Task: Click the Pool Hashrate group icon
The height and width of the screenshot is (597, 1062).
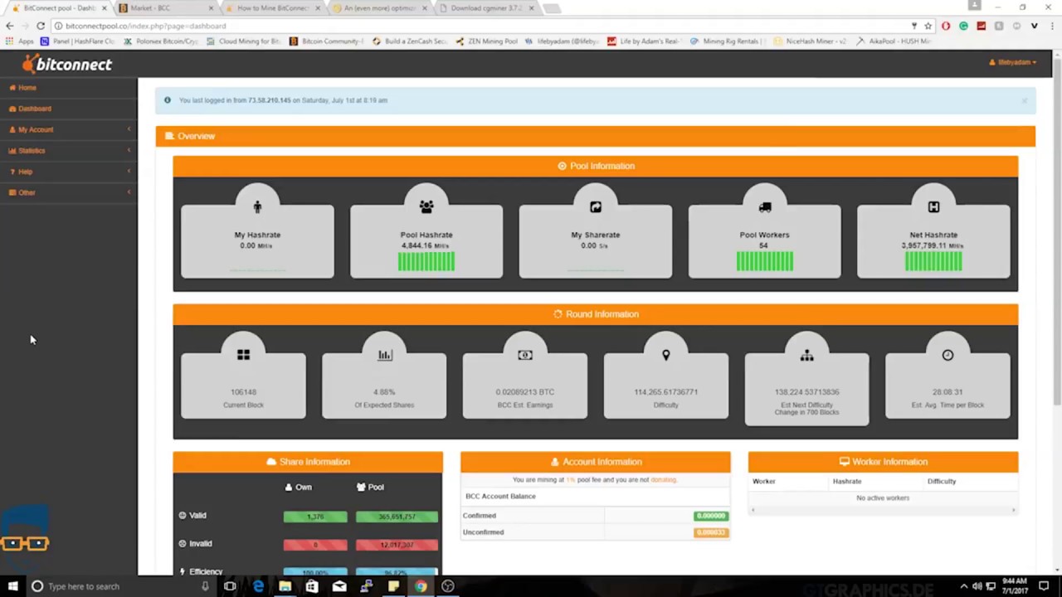Action: click(426, 206)
